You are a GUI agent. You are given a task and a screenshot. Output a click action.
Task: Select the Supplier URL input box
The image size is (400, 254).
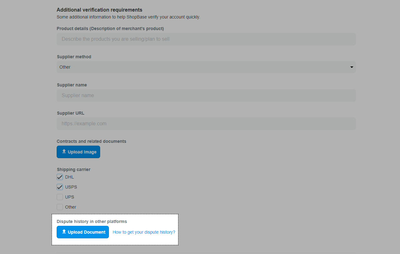tap(206, 124)
